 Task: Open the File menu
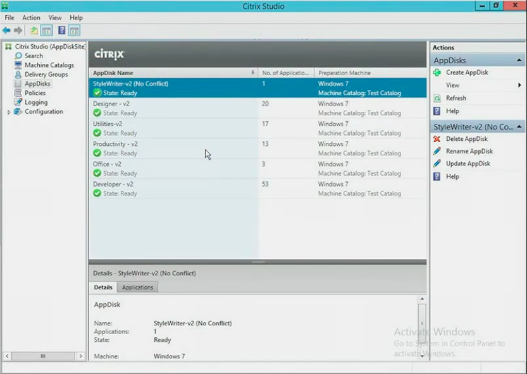(x=9, y=18)
